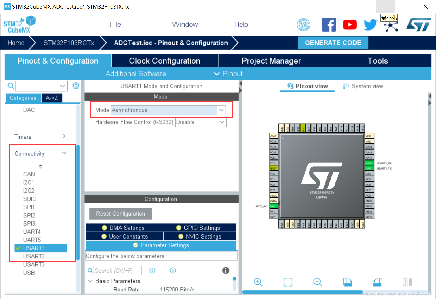The height and width of the screenshot is (299, 436).
Task: Open Hardware Flow Control dropdown
Action: tap(222, 122)
